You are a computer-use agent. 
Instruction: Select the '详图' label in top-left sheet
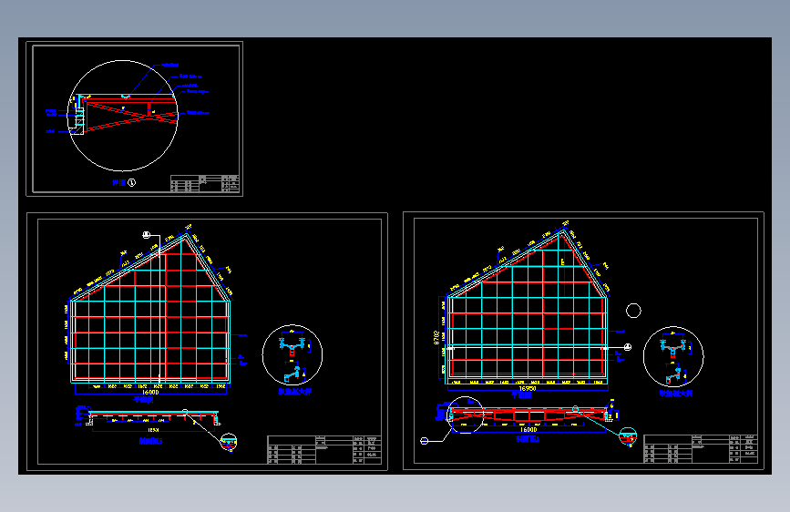tap(118, 182)
